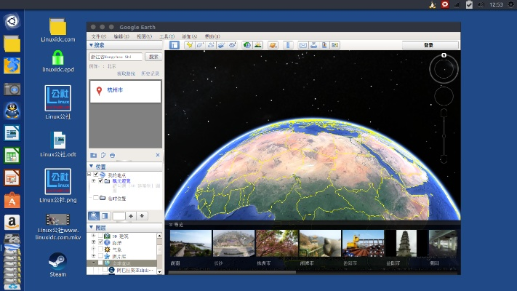Click the view in Google Maps icon

[335, 45]
